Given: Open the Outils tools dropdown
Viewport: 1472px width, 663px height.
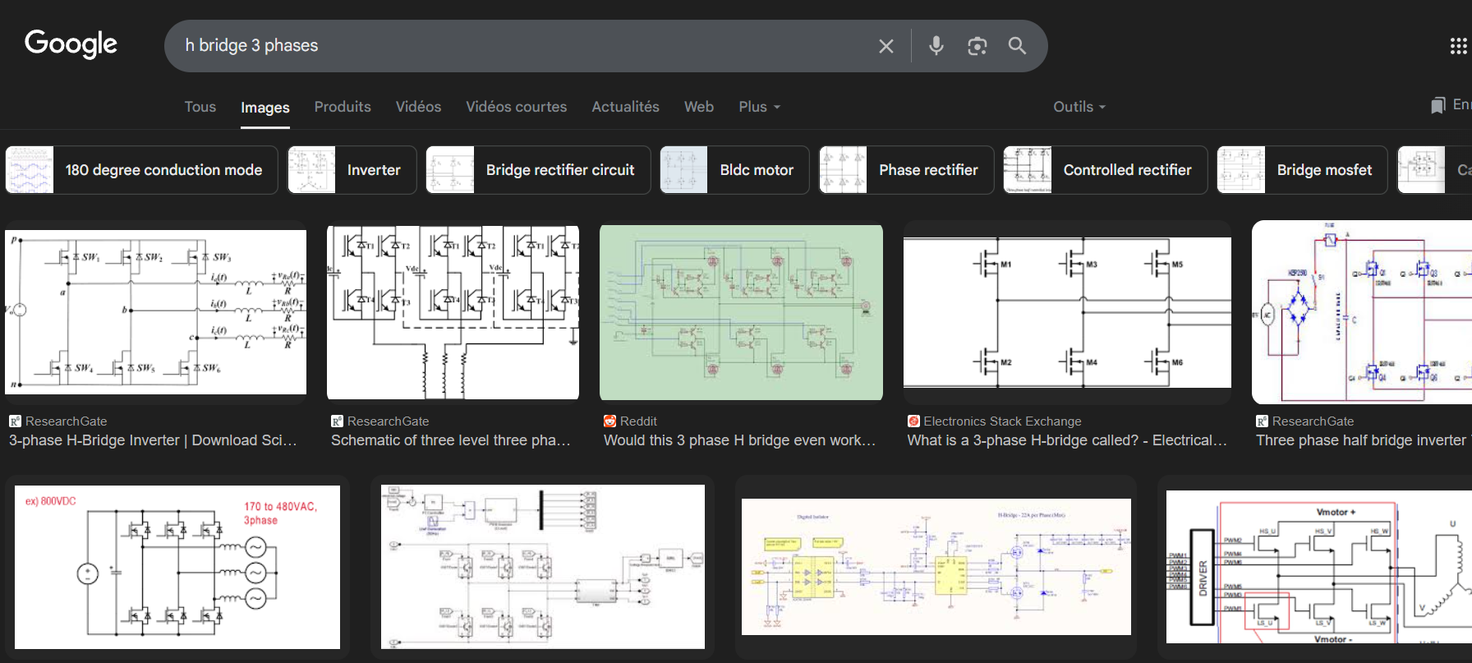Looking at the screenshot, I should [1079, 107].
